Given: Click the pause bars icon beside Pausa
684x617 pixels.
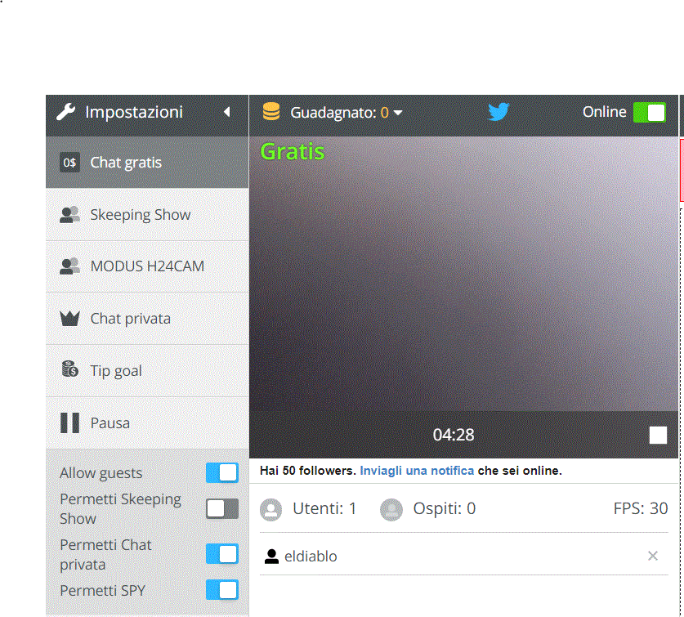Looking at the screenshot, I should pos(69,423).
